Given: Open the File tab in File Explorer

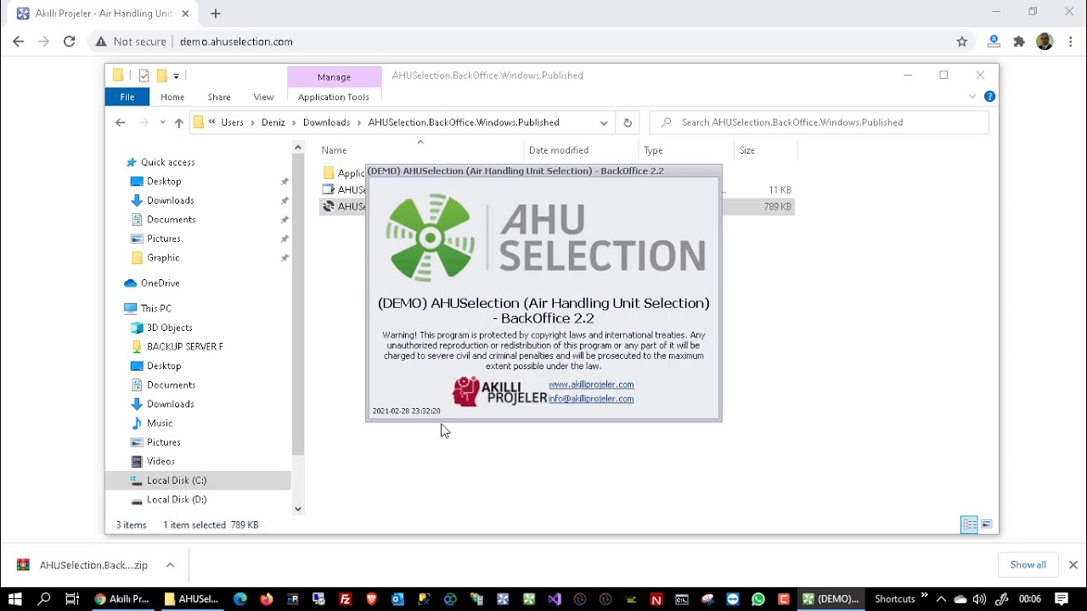Looking at the screenshot, I should [127, 97].
